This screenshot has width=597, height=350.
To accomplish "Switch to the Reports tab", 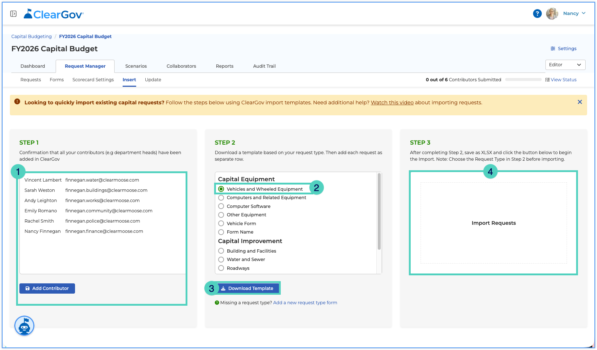I will pos(224,66).
